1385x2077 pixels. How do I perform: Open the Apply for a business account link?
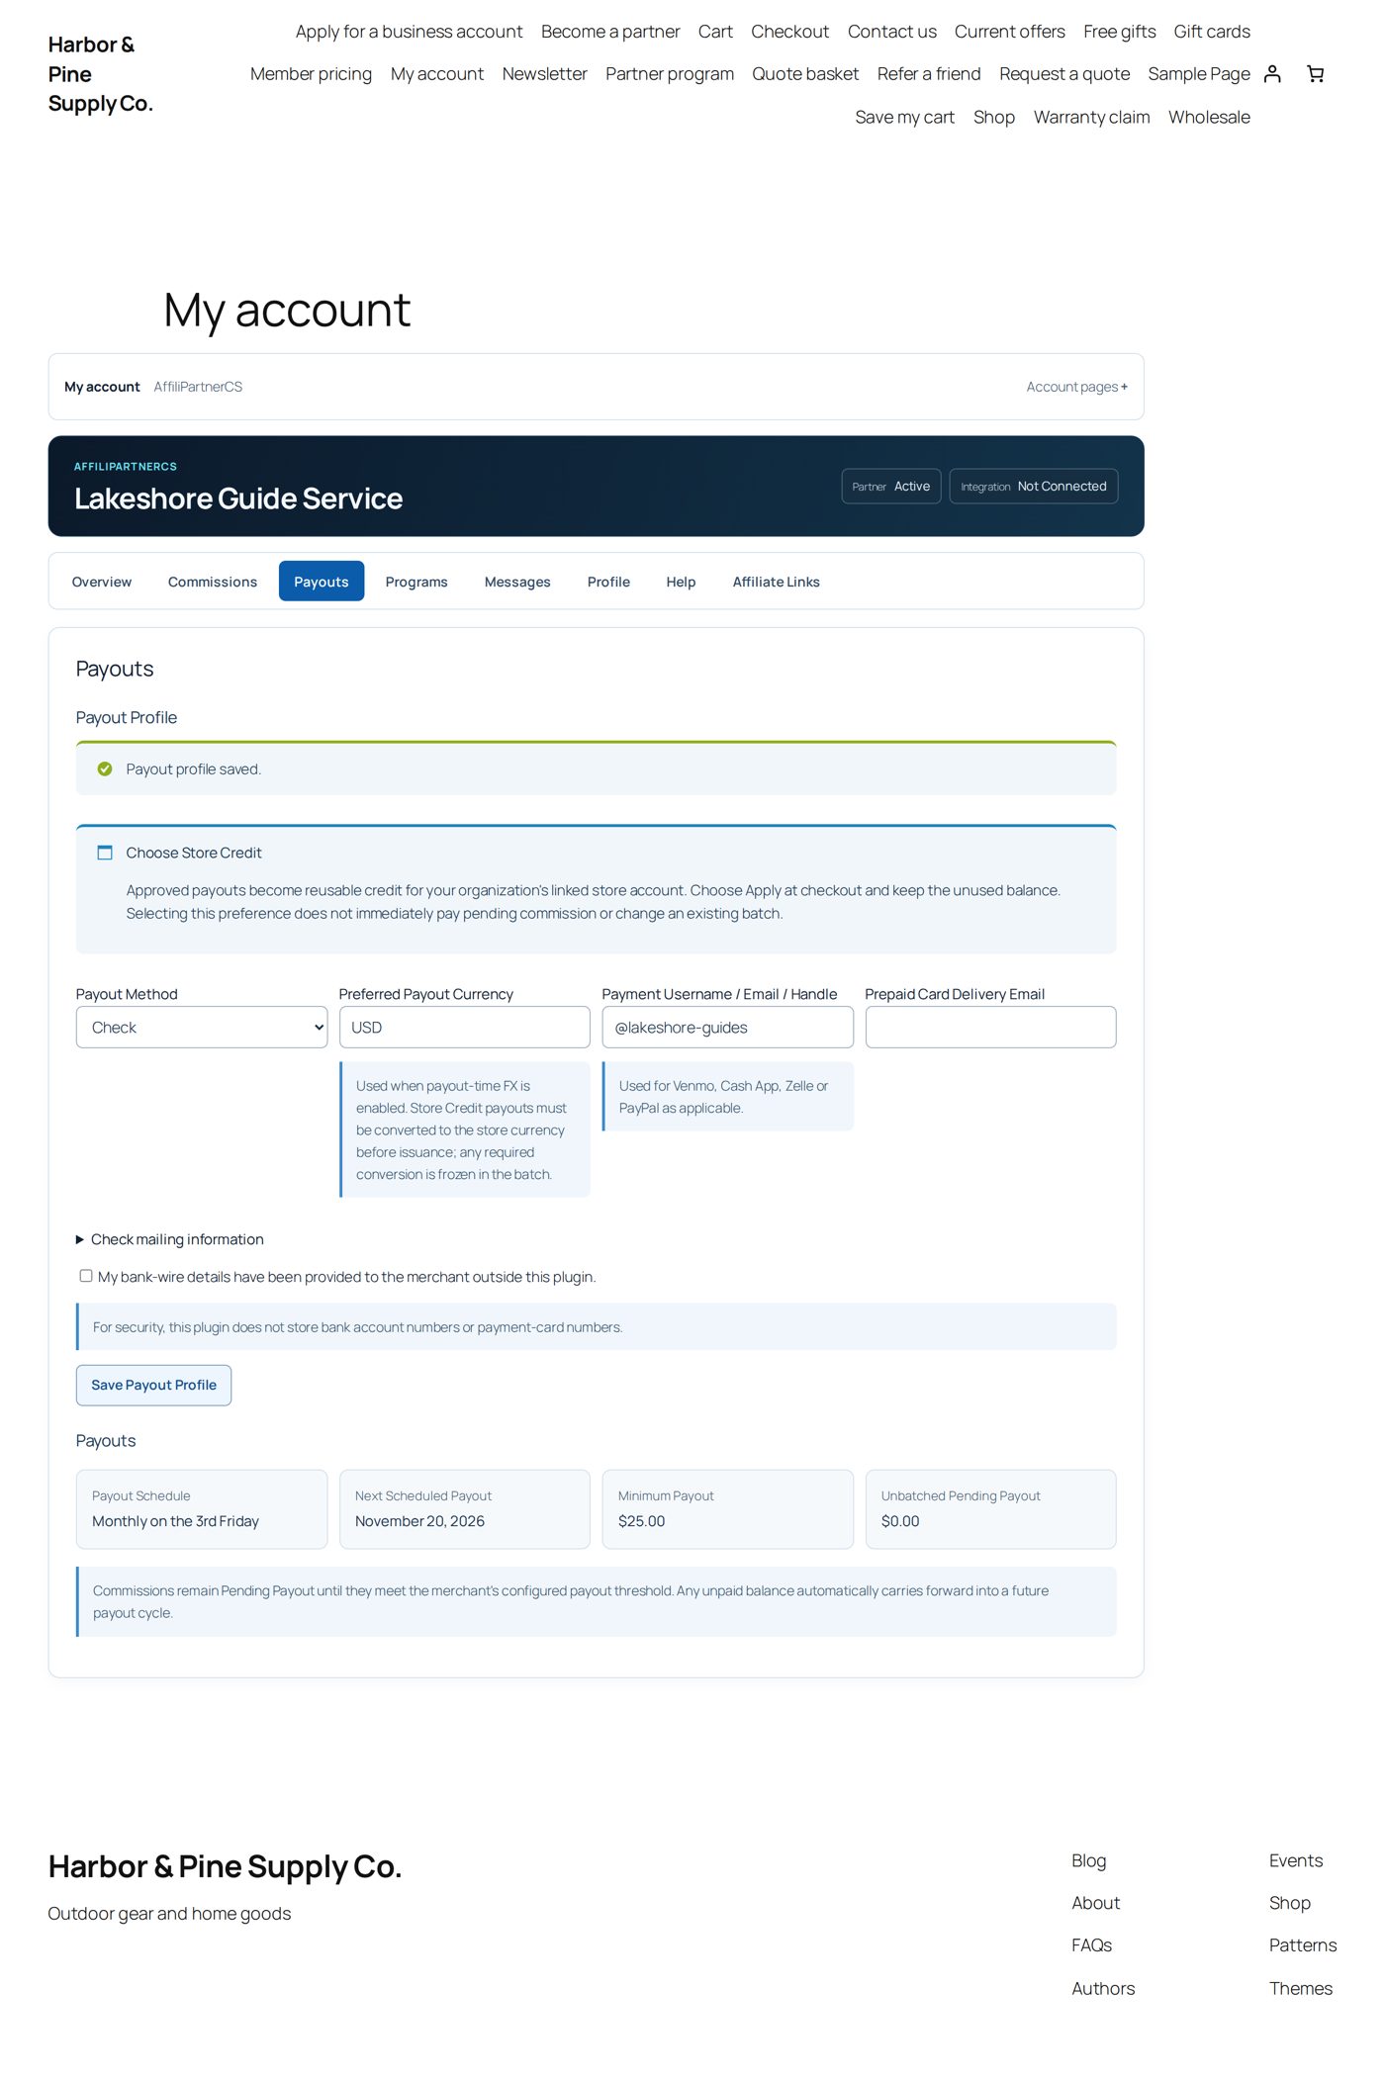(409, 32)
